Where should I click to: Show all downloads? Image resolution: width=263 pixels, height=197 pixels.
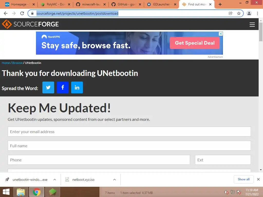click(x=243, y=179)
